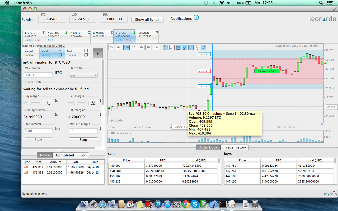Set chart interval to 1M
The height and width of the screenshot is (211, 338).
click(156, 47)
